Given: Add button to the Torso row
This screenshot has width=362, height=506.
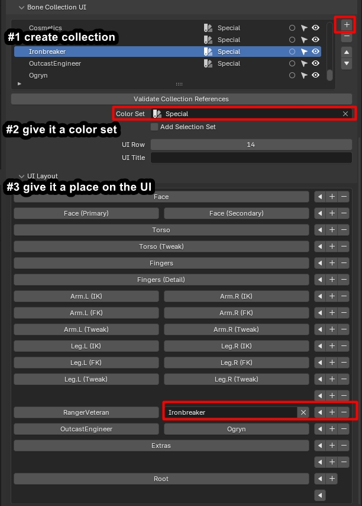Looking at the screenshot, I should [x=332, y=230].
